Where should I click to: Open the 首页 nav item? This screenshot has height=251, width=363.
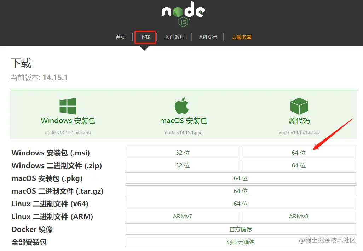coord(121,37)
